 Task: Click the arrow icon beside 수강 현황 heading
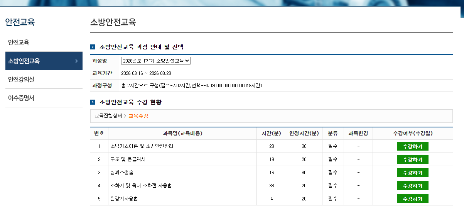(x=93, y=102)
